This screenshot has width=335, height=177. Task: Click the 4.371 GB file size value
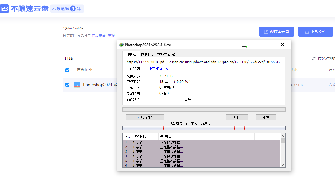(167, 76)
